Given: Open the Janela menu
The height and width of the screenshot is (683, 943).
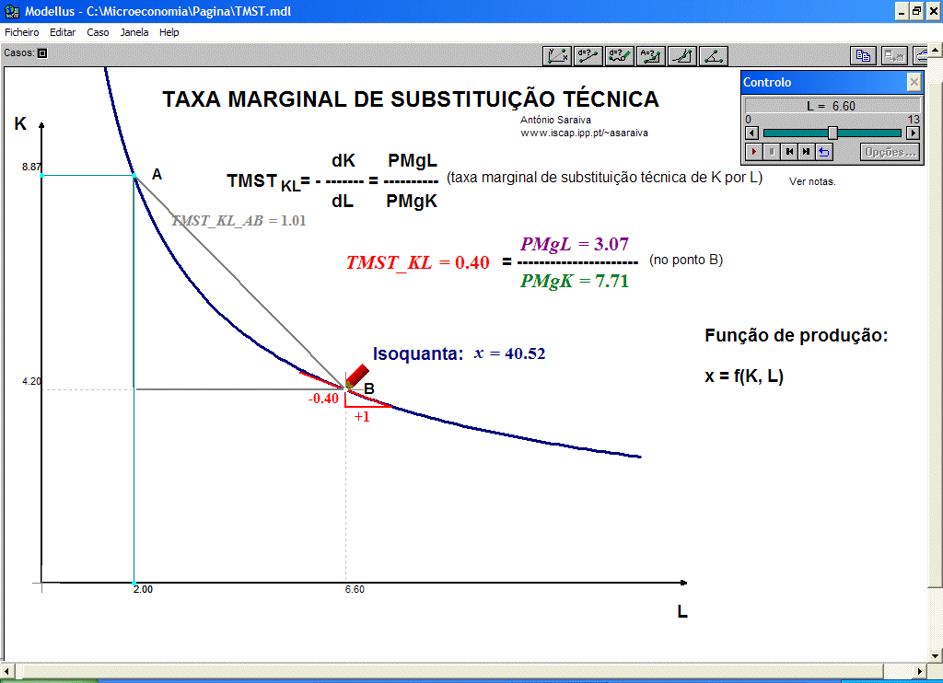Looking at the screenshot, I should pyautogui.click(x=134, y=32).
